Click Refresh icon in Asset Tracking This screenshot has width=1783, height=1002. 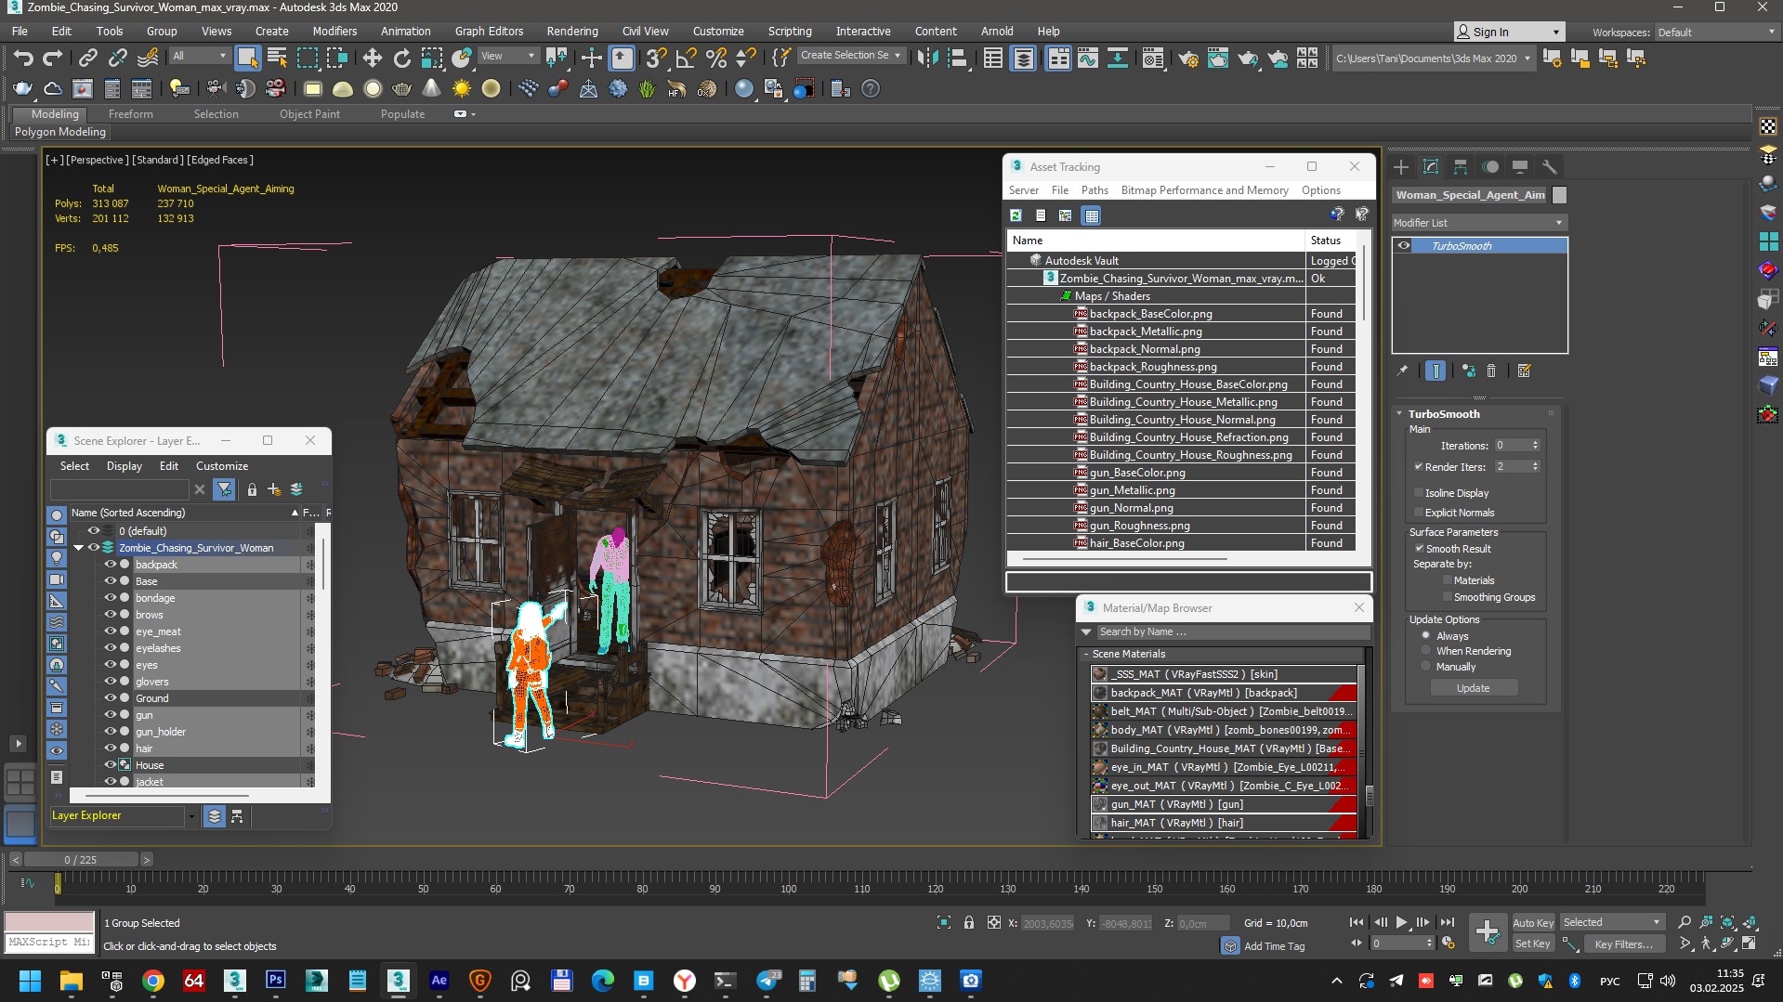(x=1016, y=215)
